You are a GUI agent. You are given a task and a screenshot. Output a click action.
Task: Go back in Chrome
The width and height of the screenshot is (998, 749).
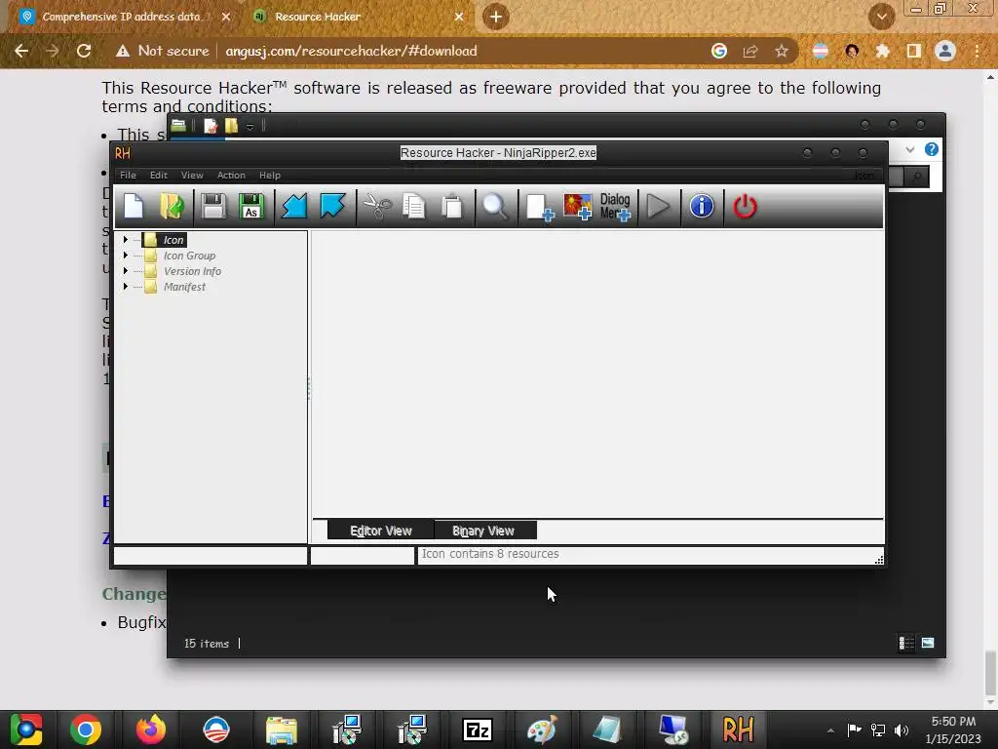pos(21,51)
